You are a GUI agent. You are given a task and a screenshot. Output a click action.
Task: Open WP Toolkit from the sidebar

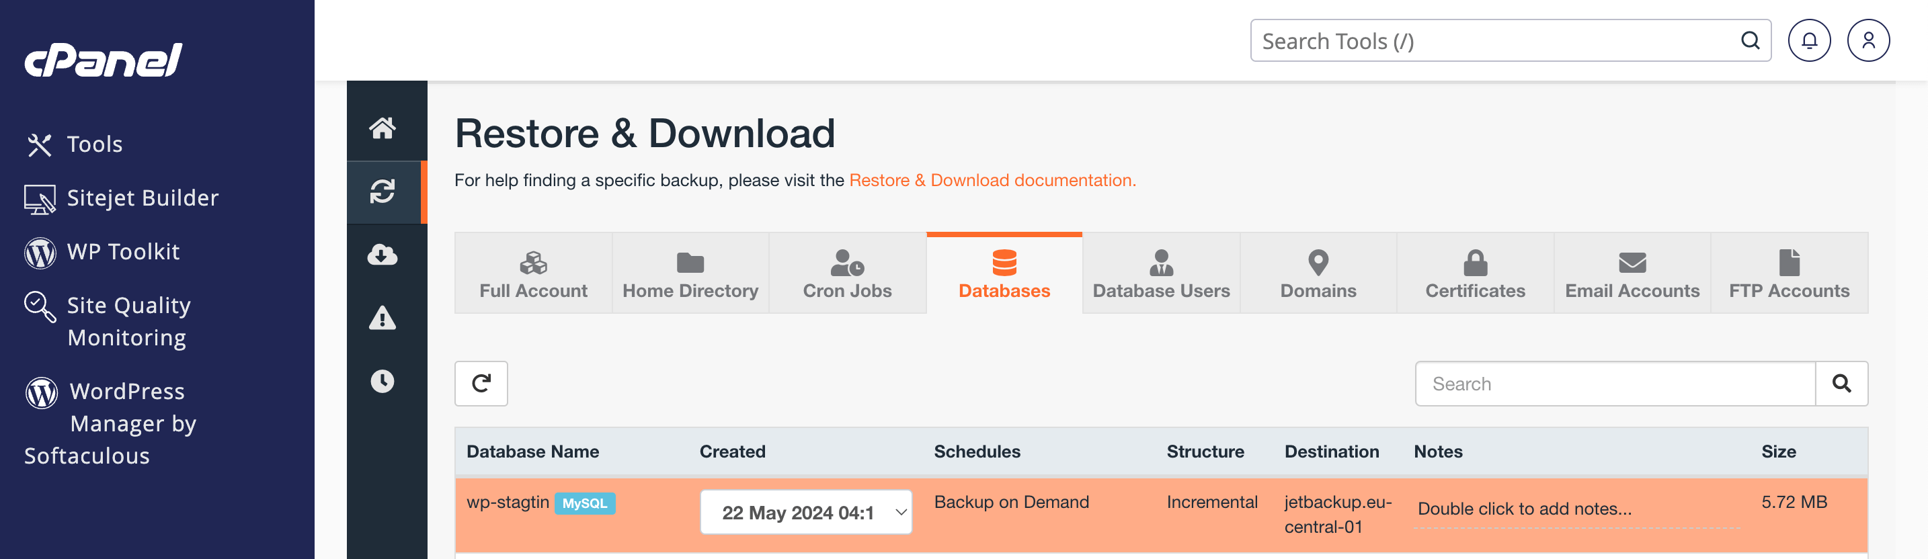coord(123,251)
